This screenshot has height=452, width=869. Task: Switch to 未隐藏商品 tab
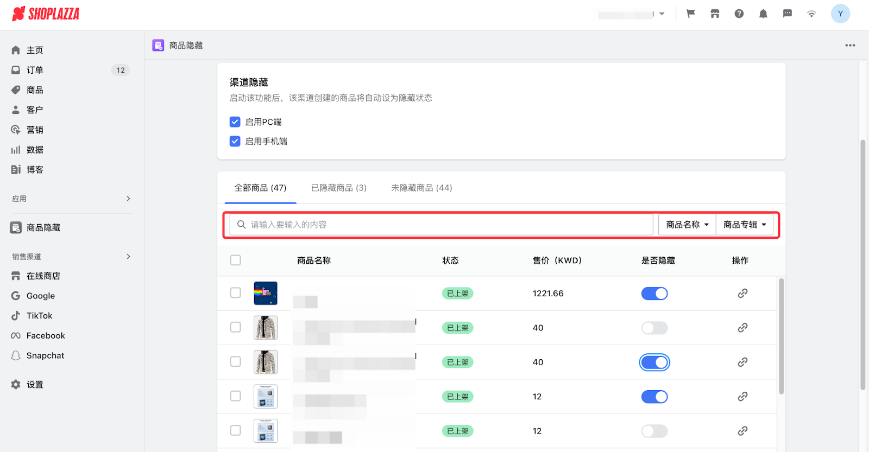[421, 188]
